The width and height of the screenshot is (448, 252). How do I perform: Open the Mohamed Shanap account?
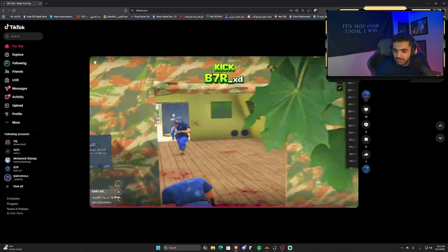click(21, 160)
